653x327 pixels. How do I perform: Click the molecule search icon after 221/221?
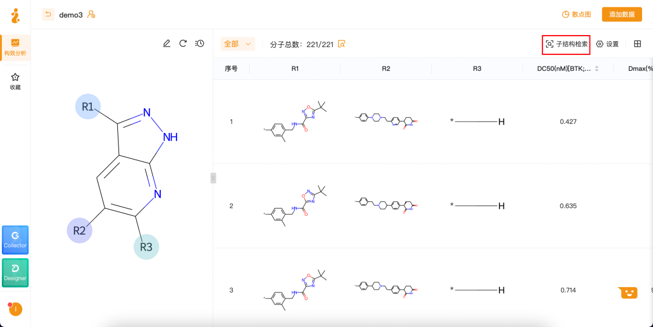pyautogui.click(x=342, y=44)
